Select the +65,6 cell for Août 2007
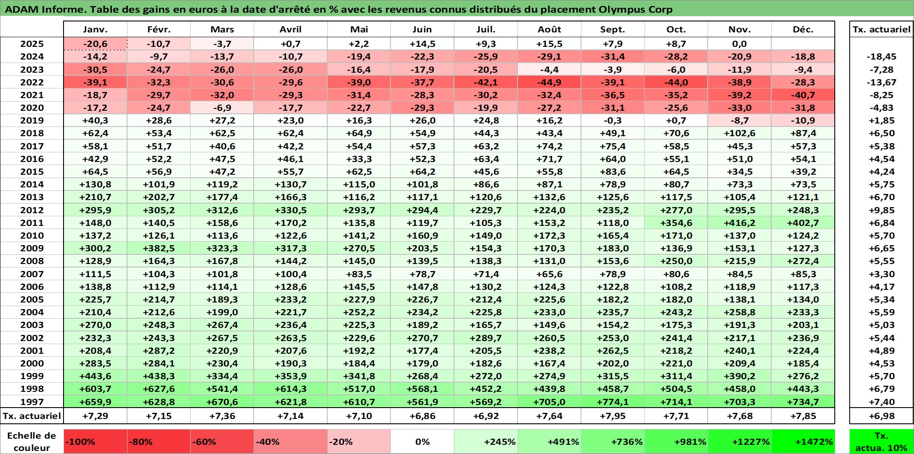The height and width of the screenshot is (454, 914). tap(549, 274)
